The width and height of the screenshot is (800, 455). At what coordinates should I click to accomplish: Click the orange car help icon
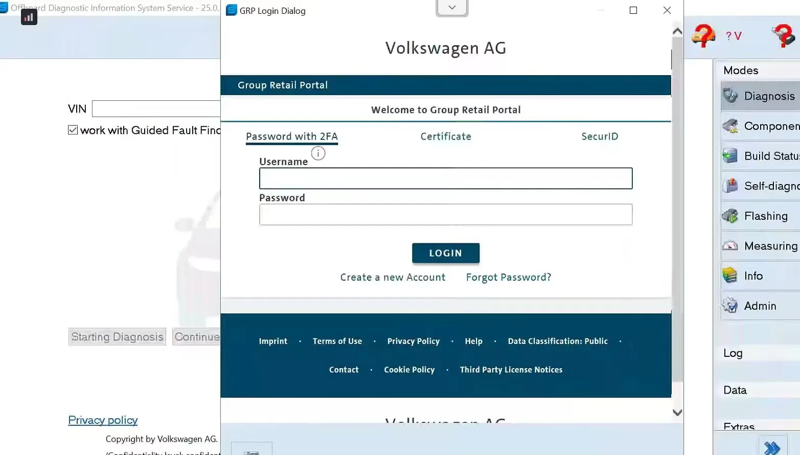(x=703, y=36)
